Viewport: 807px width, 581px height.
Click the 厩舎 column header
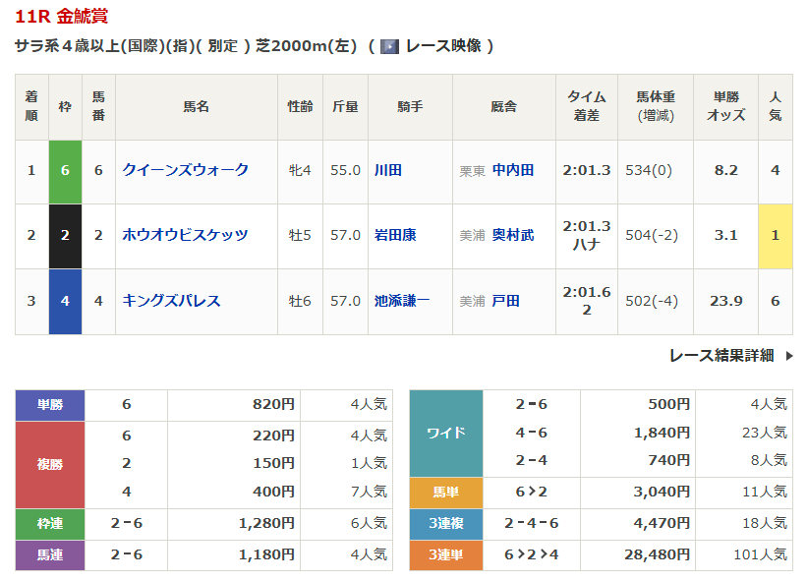coord(504,106)
